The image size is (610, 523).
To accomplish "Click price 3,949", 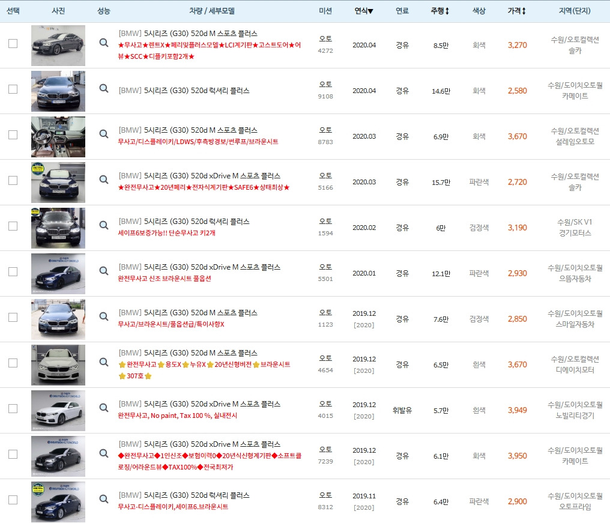I will coord(517,410).
